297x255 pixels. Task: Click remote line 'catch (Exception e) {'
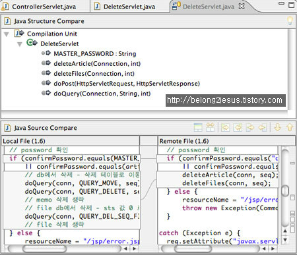[x=199, y=233]
